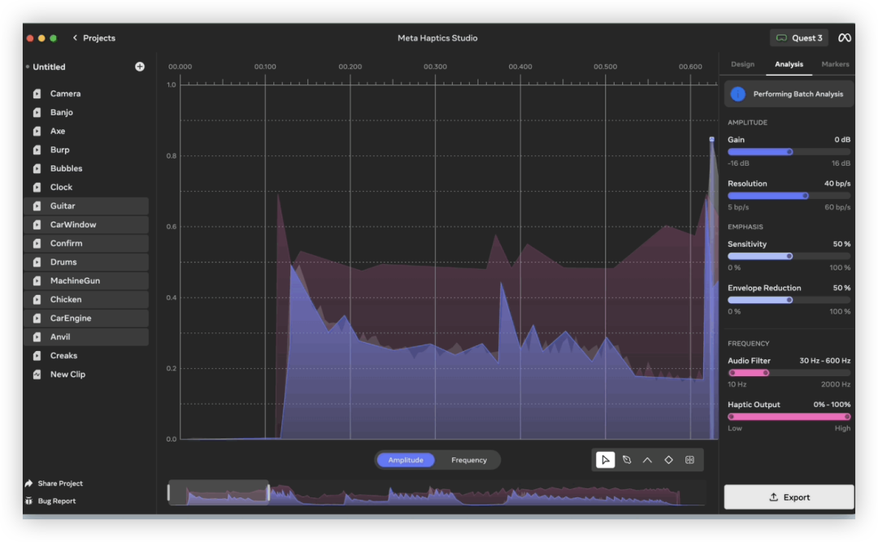Click the waveform overview strip under the graph
Image resolution: width=878 pixels, height=542 pixels.
click(x=437, y=492)
